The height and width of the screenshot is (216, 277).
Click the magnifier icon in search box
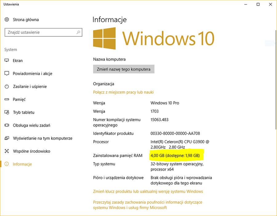coord(78,32)
